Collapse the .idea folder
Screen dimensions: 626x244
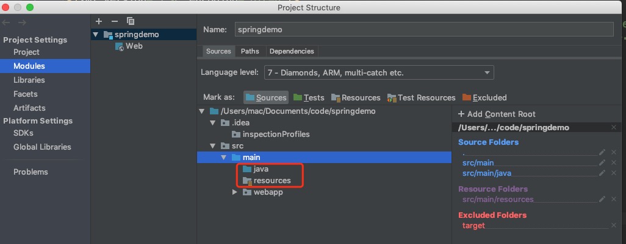coord(213,123)
